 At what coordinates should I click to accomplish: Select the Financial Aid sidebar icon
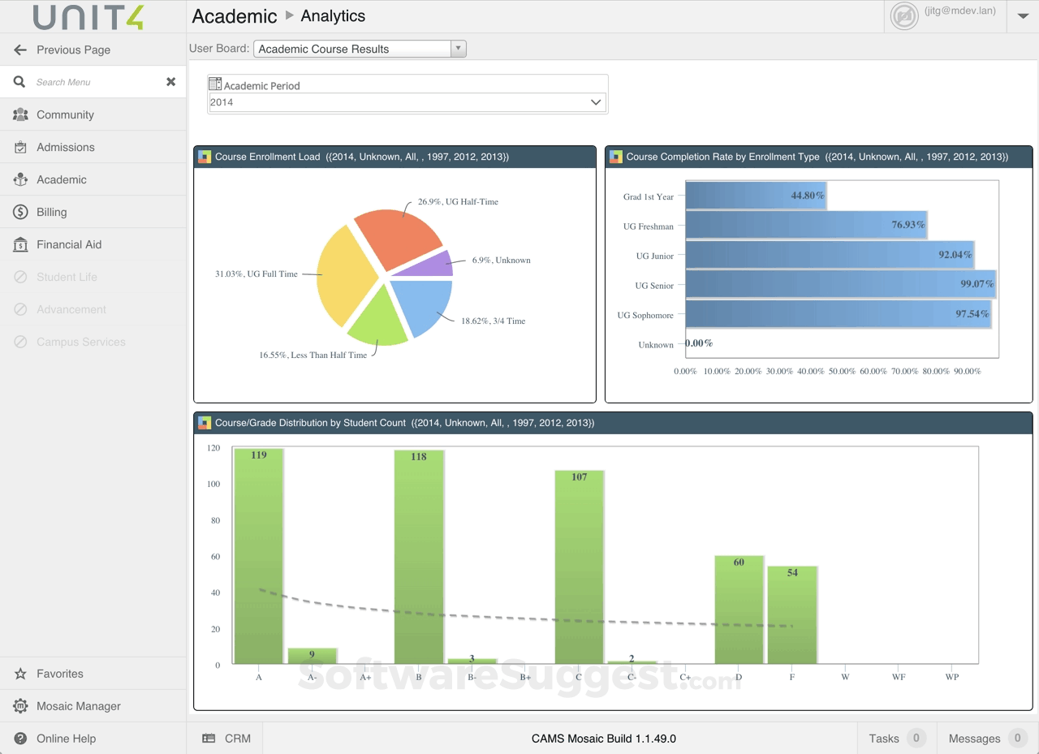pos(19,244)
